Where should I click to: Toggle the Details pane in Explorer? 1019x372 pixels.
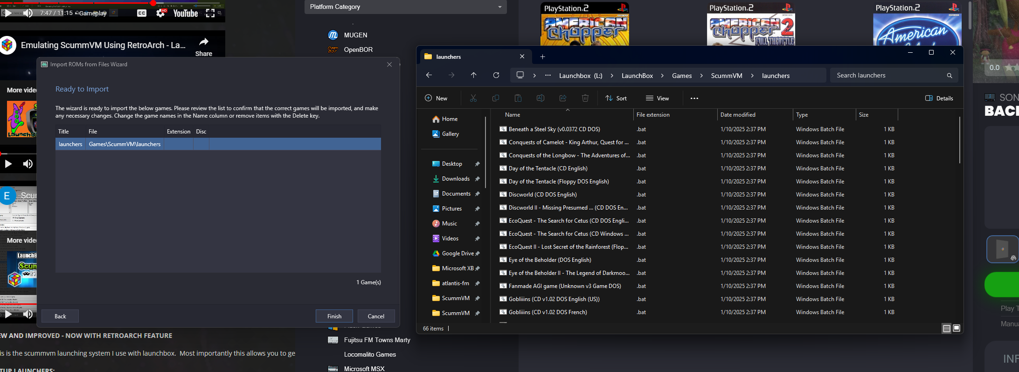[939, 98]
